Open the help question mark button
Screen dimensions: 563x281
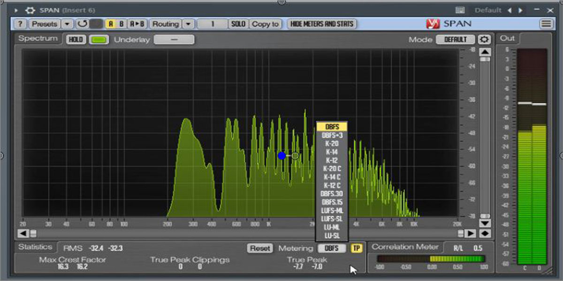coord(20,24)
